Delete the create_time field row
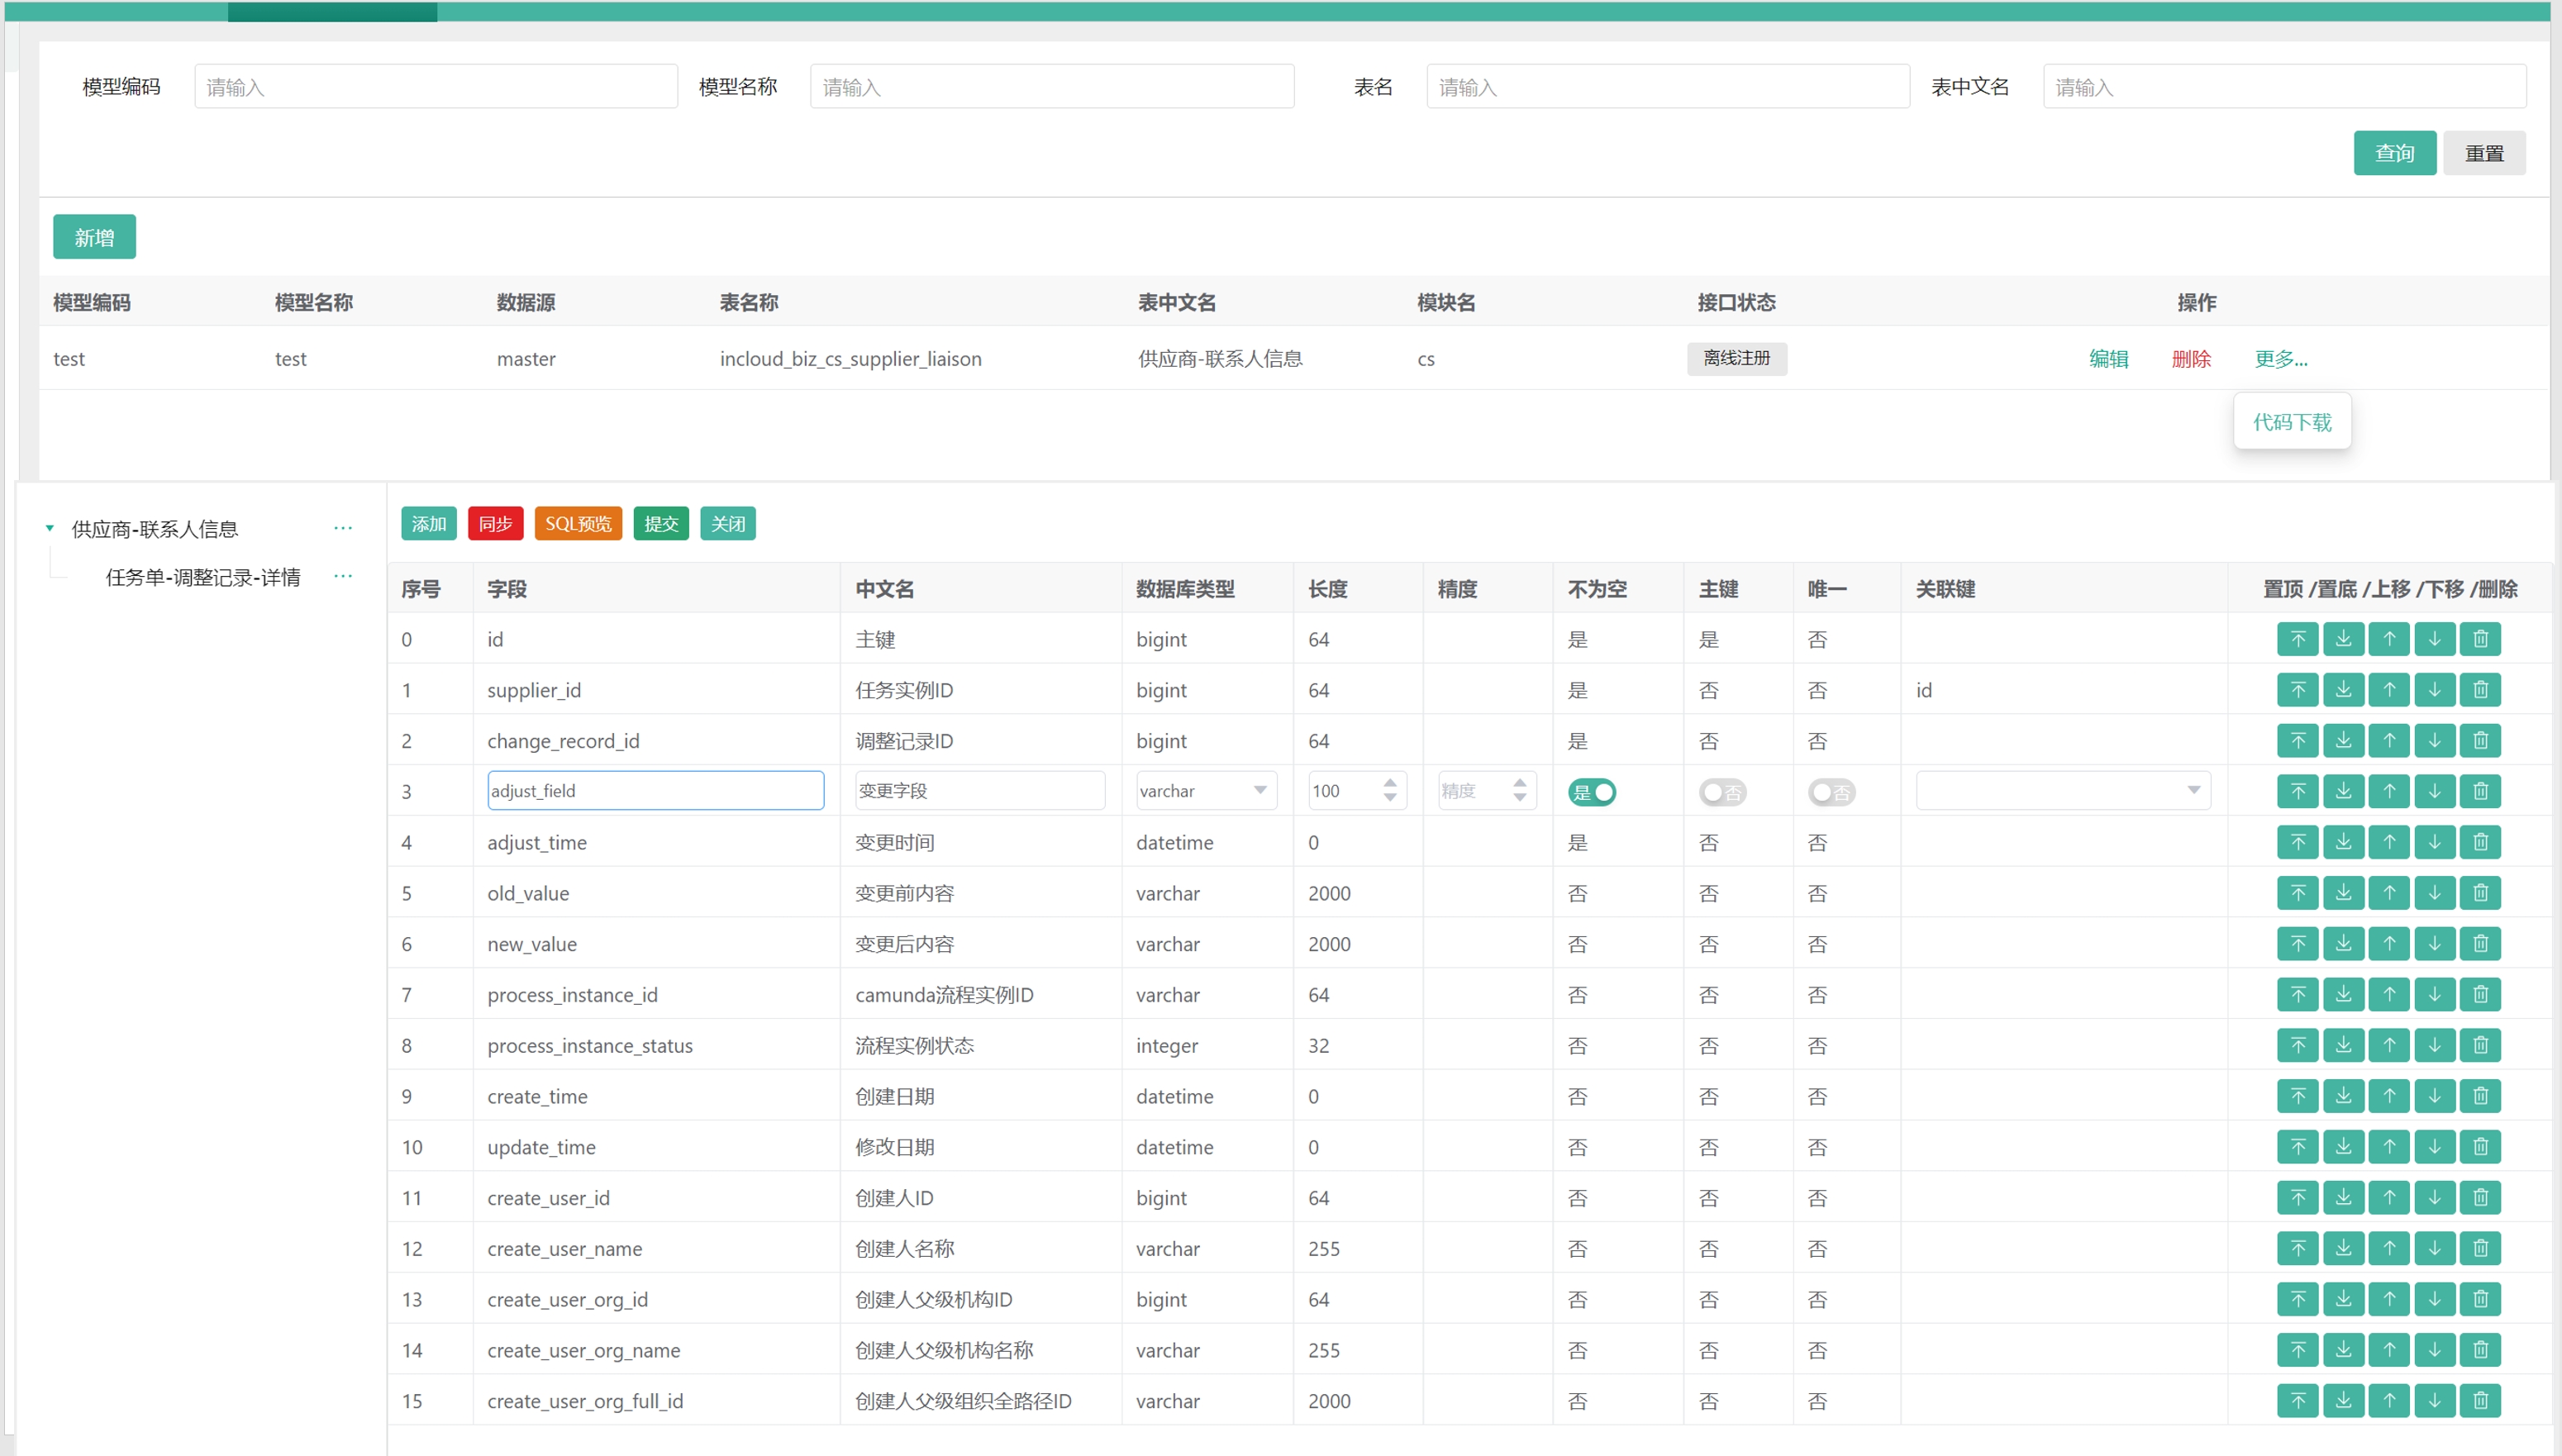Viewport: 2562px width, 1456px height. pos(2480,1096)
